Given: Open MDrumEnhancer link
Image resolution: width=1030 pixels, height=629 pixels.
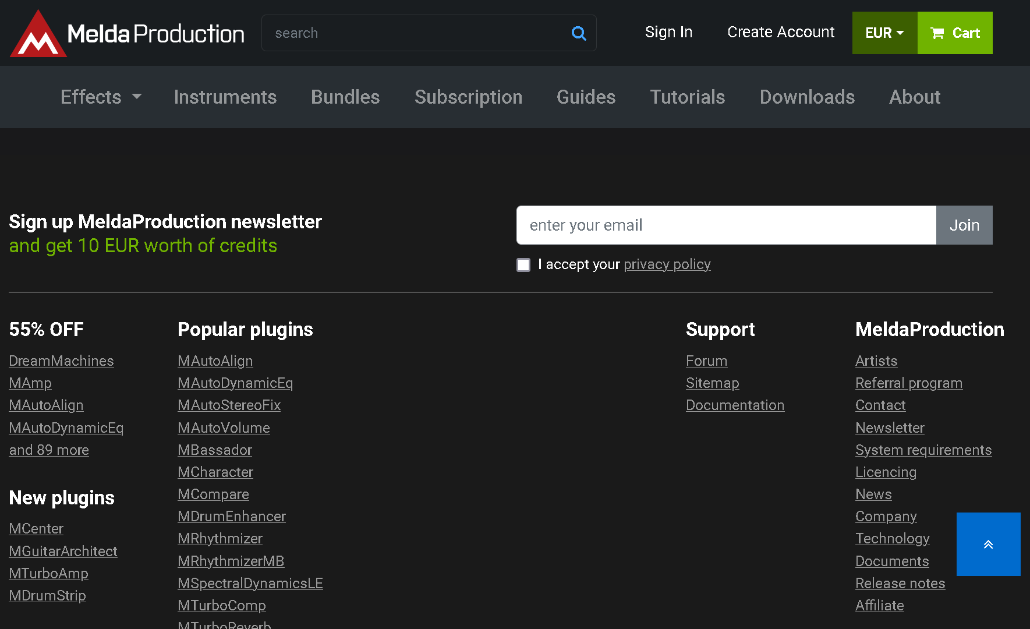Looking at the screenshot, I should tap(232, 517).
